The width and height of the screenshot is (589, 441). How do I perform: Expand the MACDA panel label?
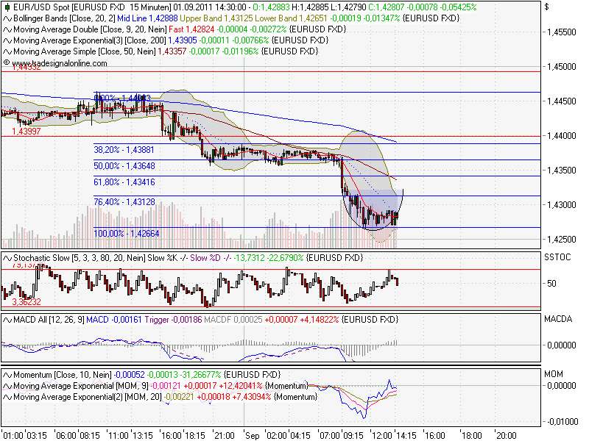[557, 320]
